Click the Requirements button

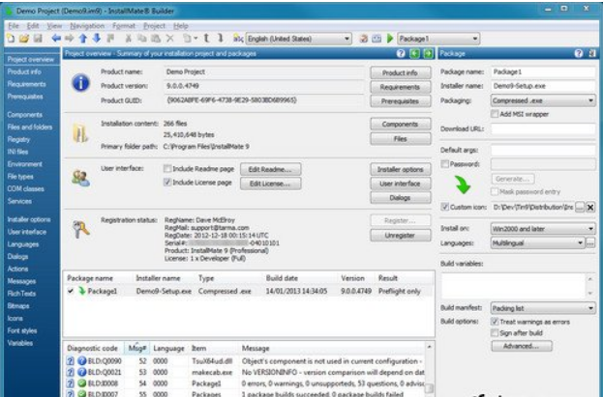click(401, 87)
